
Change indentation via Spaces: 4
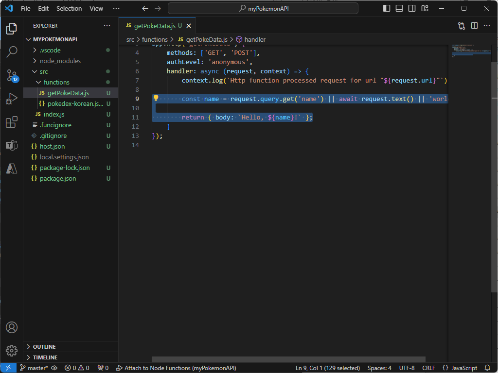(x=379, y=368)
